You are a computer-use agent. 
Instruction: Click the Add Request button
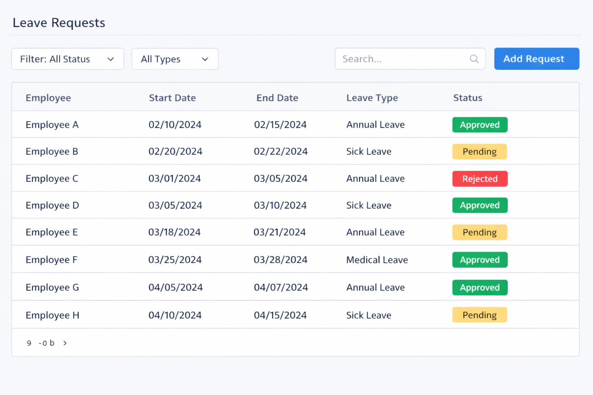[x=536, y=59]
